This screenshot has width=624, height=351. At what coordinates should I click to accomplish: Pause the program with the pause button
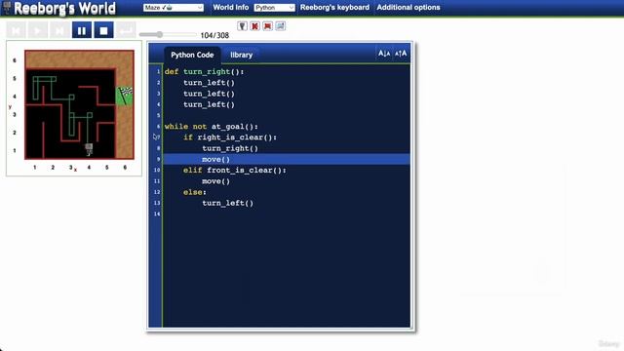(x=82, y=30)
